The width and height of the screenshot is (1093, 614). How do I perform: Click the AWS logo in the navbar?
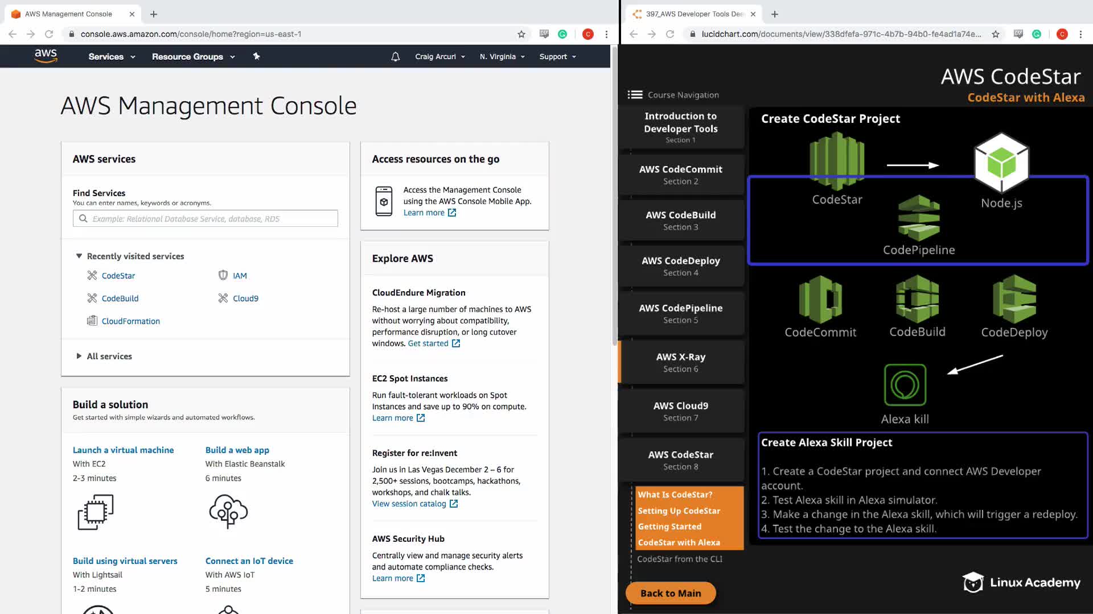(x=46, y=56)
